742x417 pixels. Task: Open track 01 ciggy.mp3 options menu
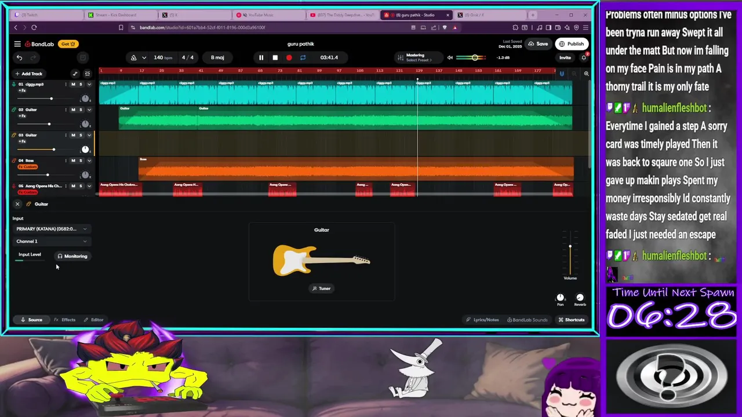66,85
